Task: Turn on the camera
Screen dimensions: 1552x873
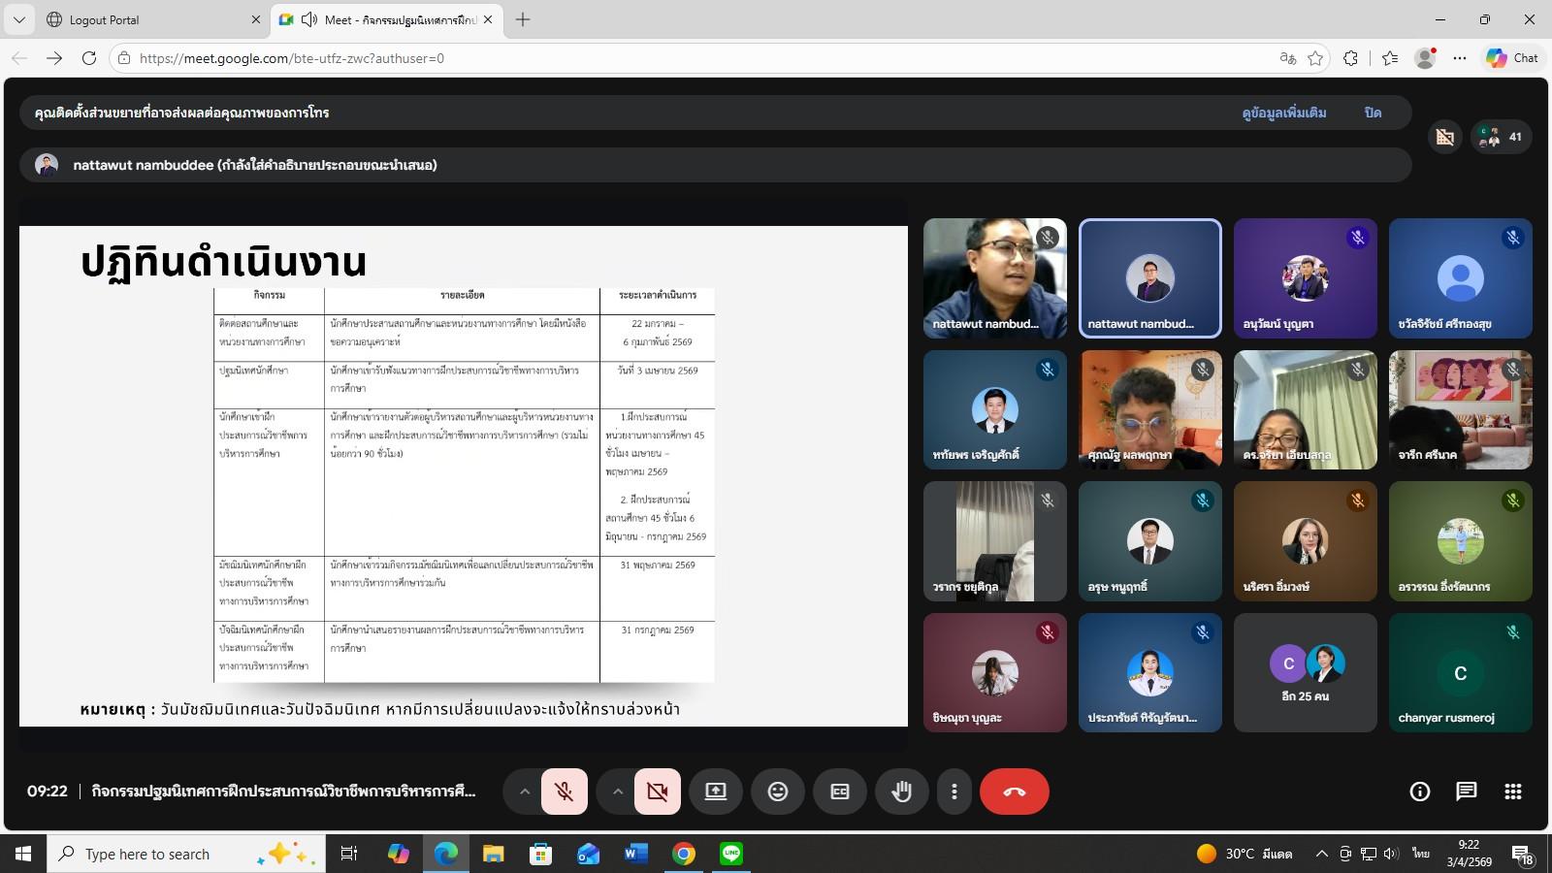Action: 657,792
